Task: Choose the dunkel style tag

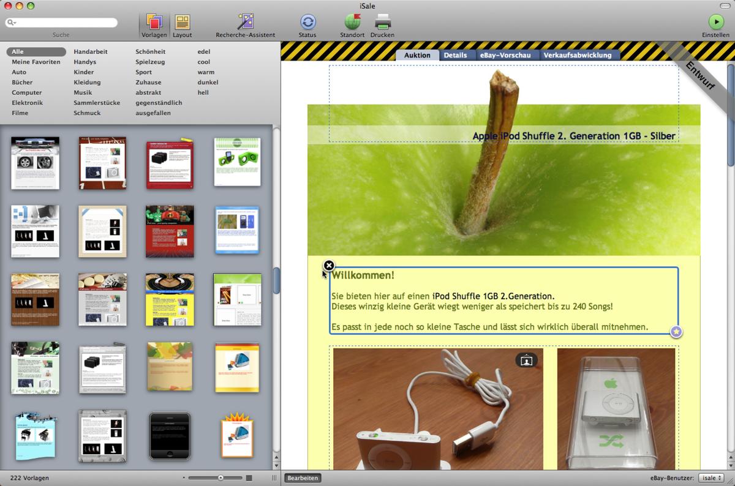Action: point(208,82)
